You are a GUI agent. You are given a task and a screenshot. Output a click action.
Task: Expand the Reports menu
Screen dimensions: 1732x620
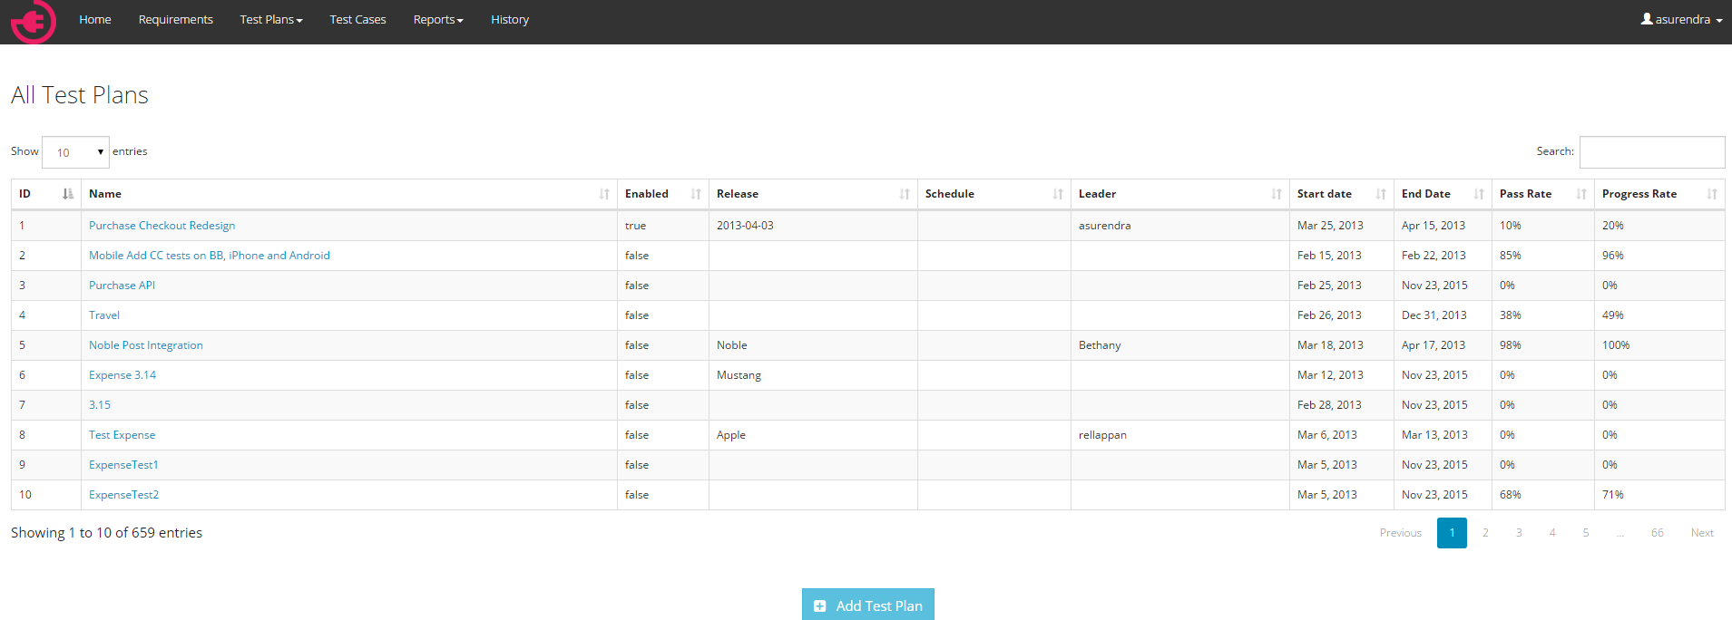click(438, 20)
